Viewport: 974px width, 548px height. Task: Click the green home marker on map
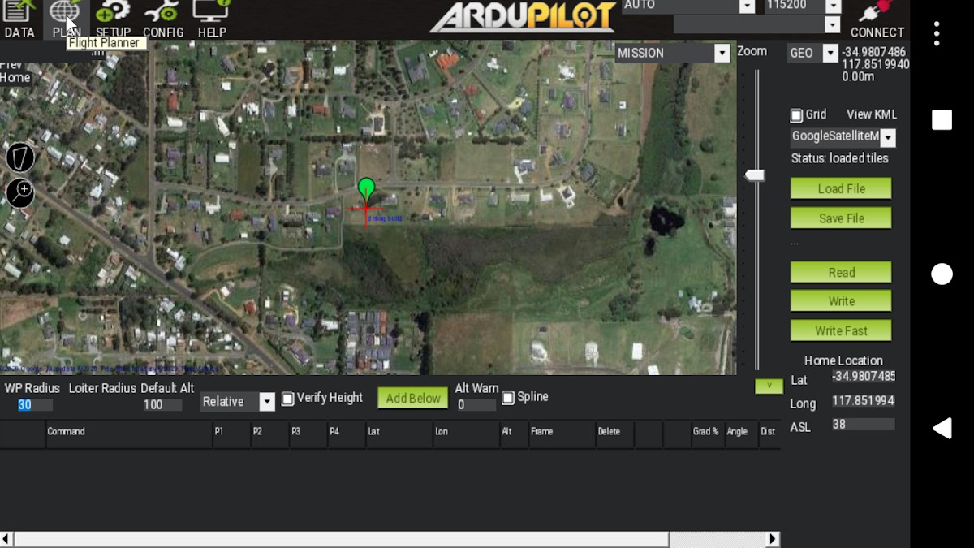click(366, 189)
